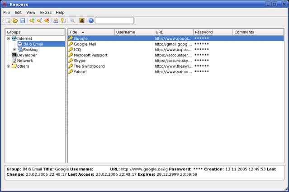
Task: Click the quick search field in toolbar
Action: pyautogui.click(x=114, y=21)
